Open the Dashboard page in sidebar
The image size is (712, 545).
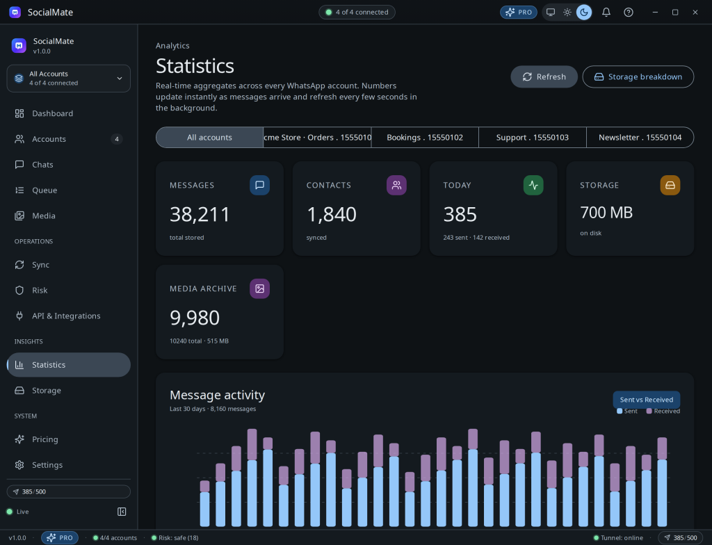(69, 113)
